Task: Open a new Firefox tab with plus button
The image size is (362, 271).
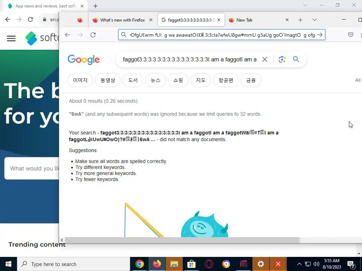Action: [x=300, y=20]
